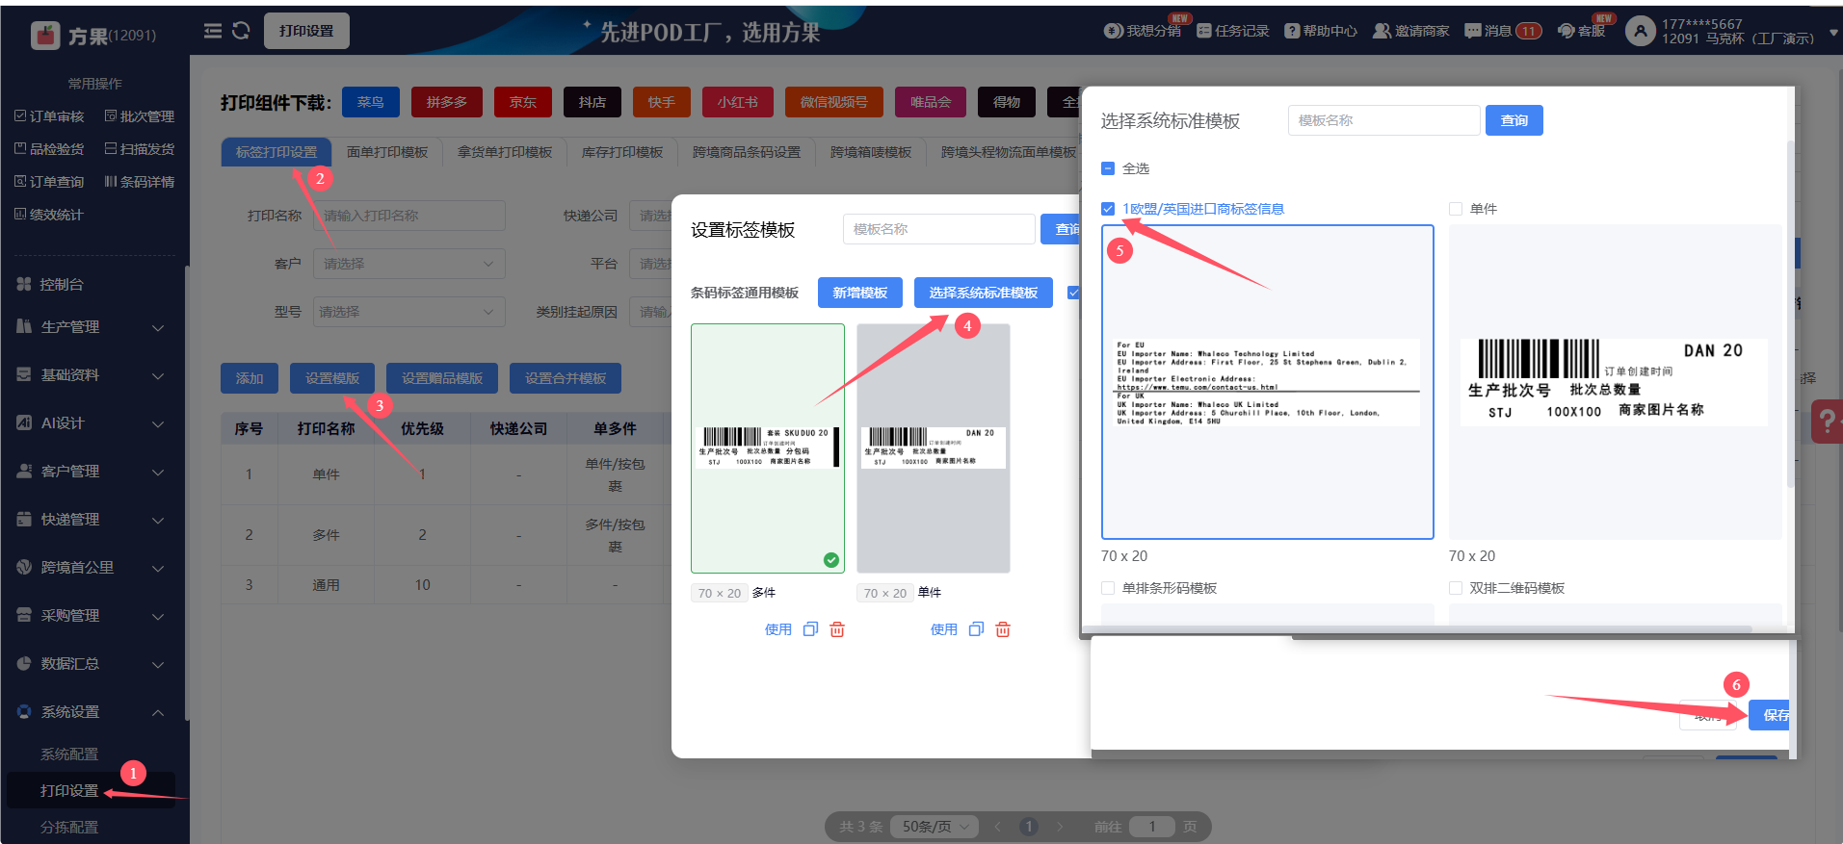Select the 欧盟/英国进口商 template preview thumbnail
Image resolution: width=1843 pixels, height=844 pixels.
point(1268,382)
